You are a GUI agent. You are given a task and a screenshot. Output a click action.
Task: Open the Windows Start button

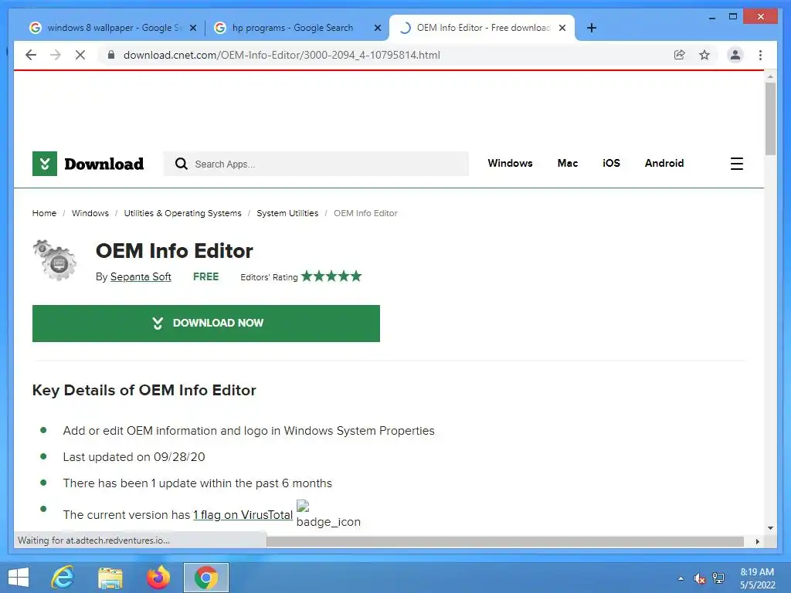tap(19, 578)
